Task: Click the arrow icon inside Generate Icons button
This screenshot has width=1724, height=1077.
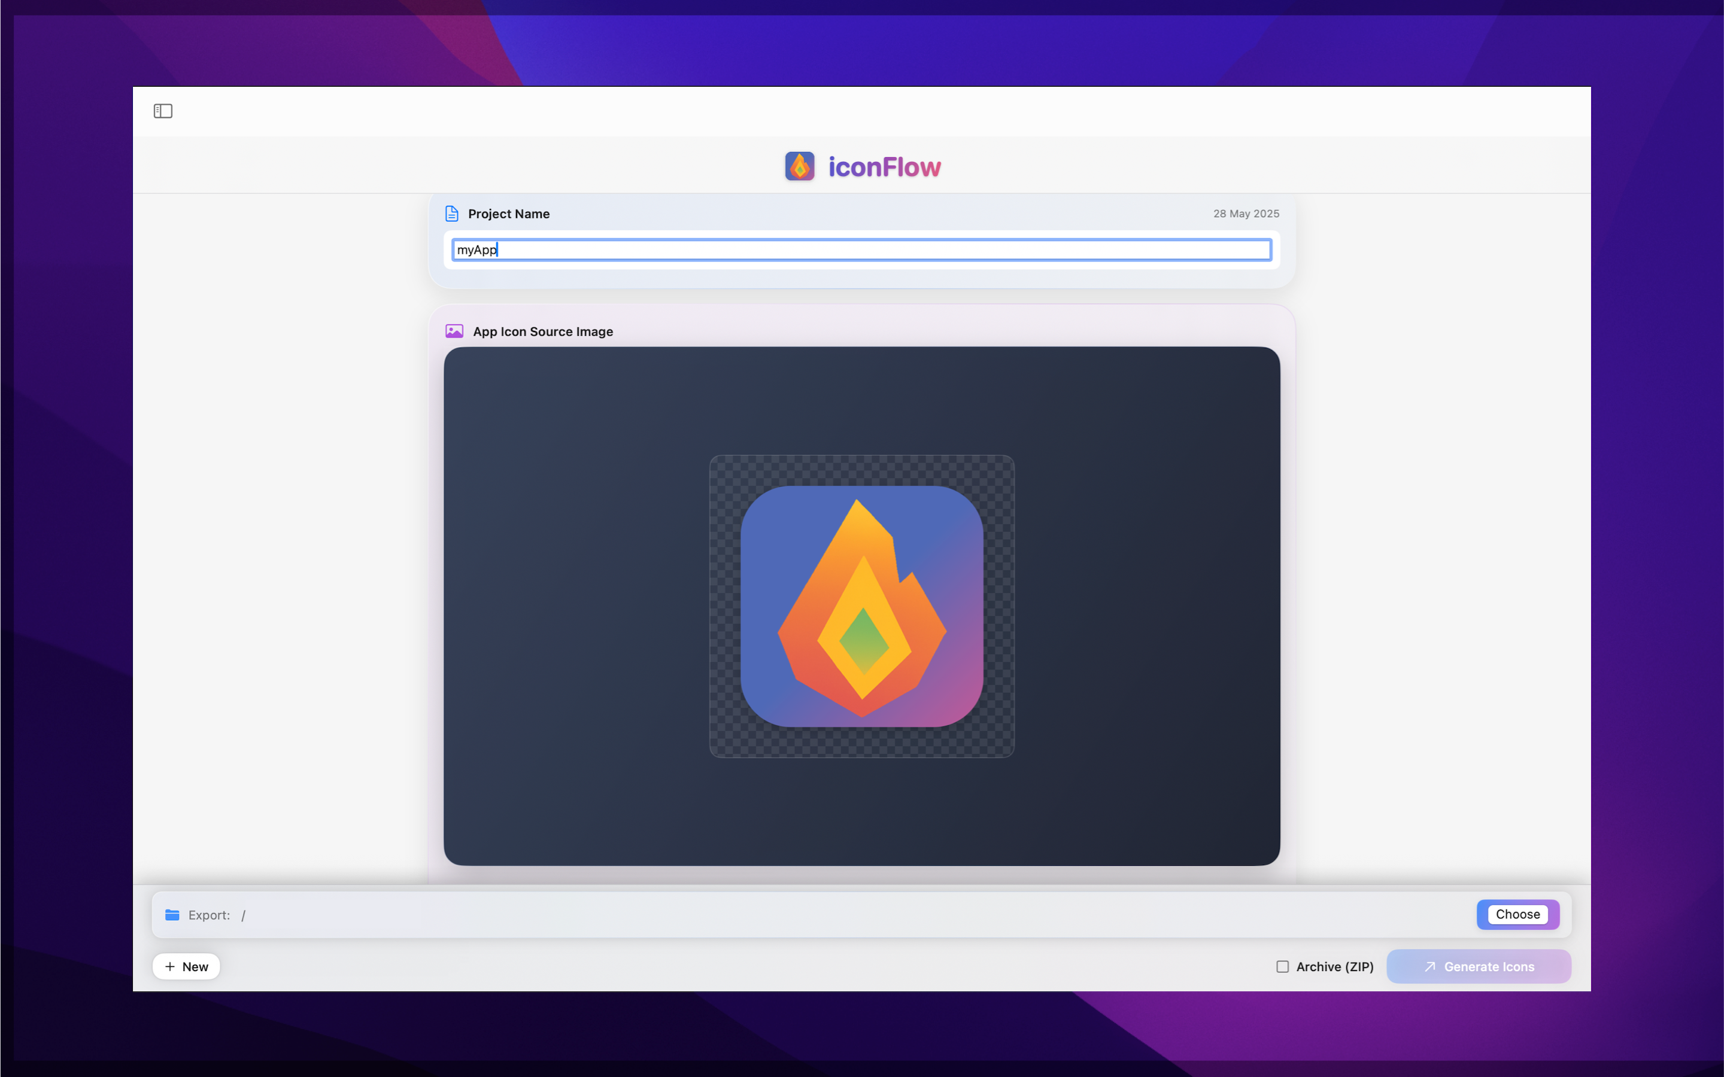Action: 1429,966
